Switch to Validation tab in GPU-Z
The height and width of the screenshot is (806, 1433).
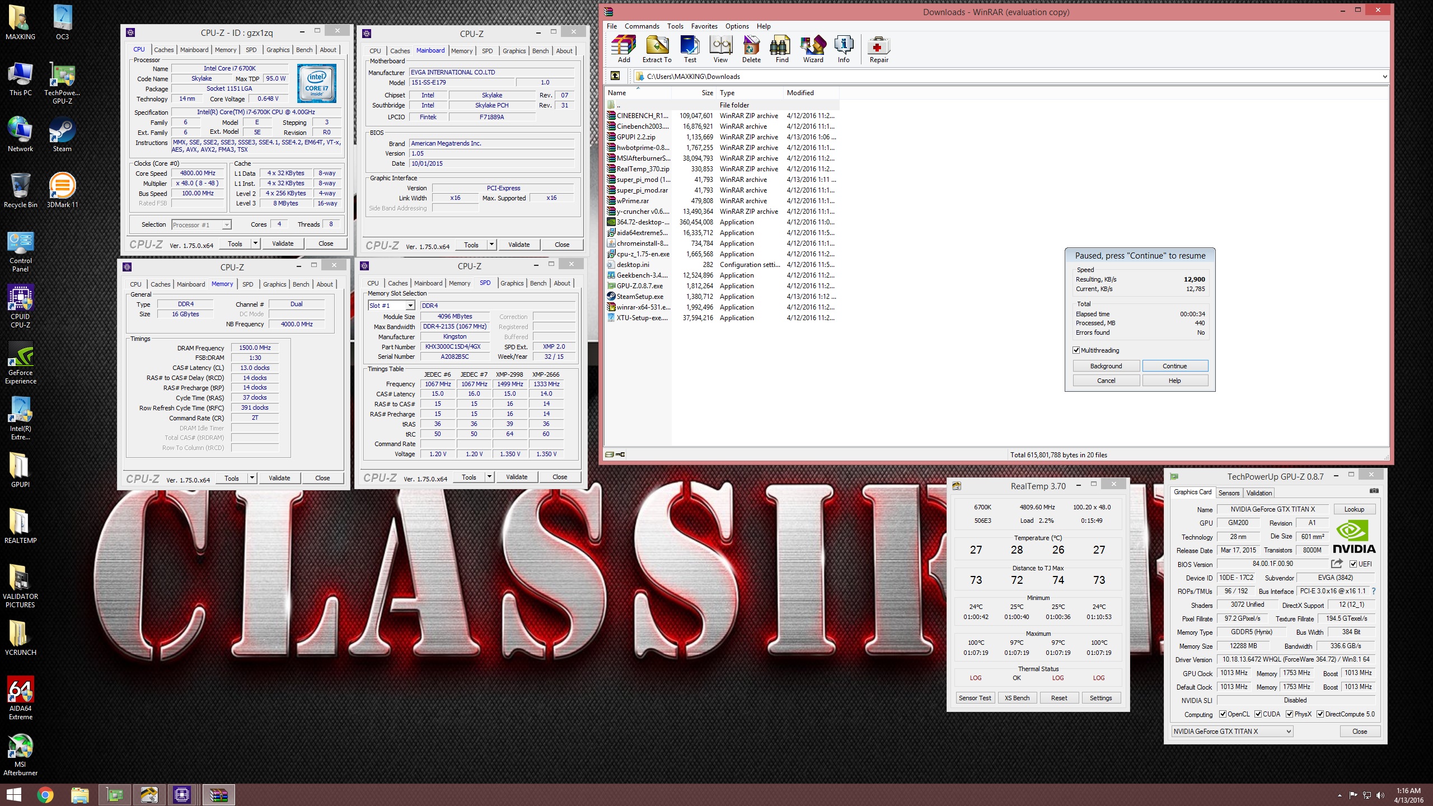click(x=1259, y=493)
